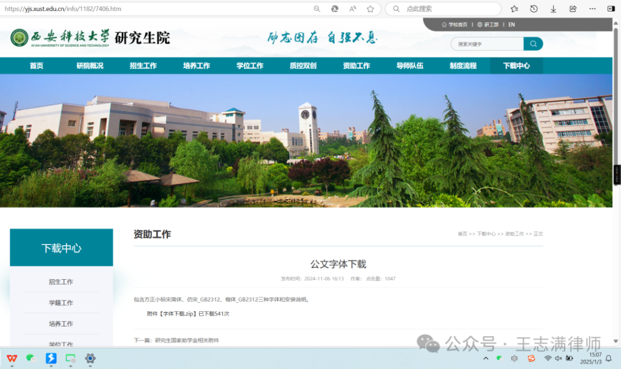Switch to the 下载中心 navigation tab
Viewport: 621px width, 369px height.
pyautogui.click(x=516, y=65)
